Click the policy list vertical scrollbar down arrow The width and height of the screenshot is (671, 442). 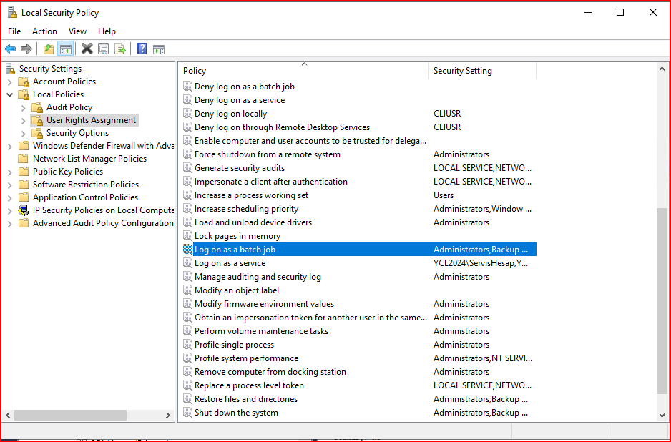[x=662, y=415]
